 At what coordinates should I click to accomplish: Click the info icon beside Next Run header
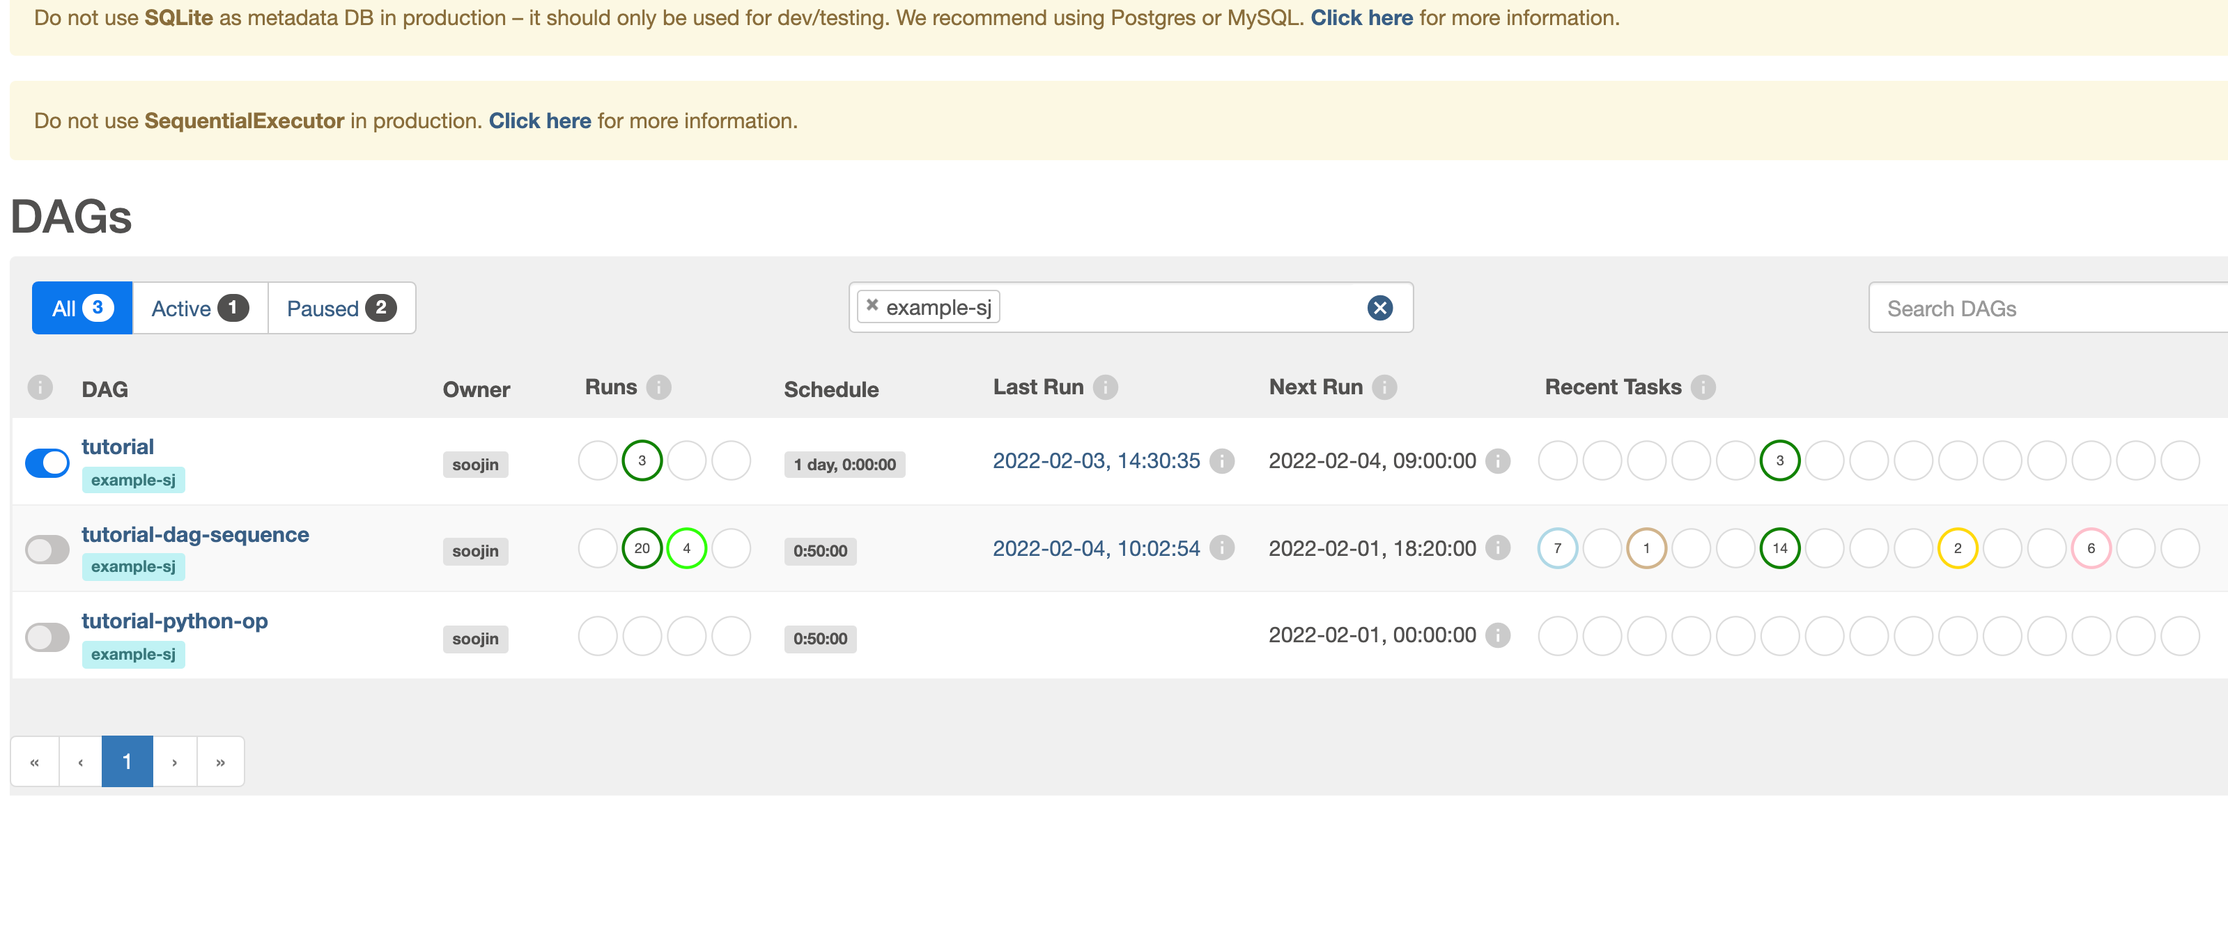coord(1384,387)
